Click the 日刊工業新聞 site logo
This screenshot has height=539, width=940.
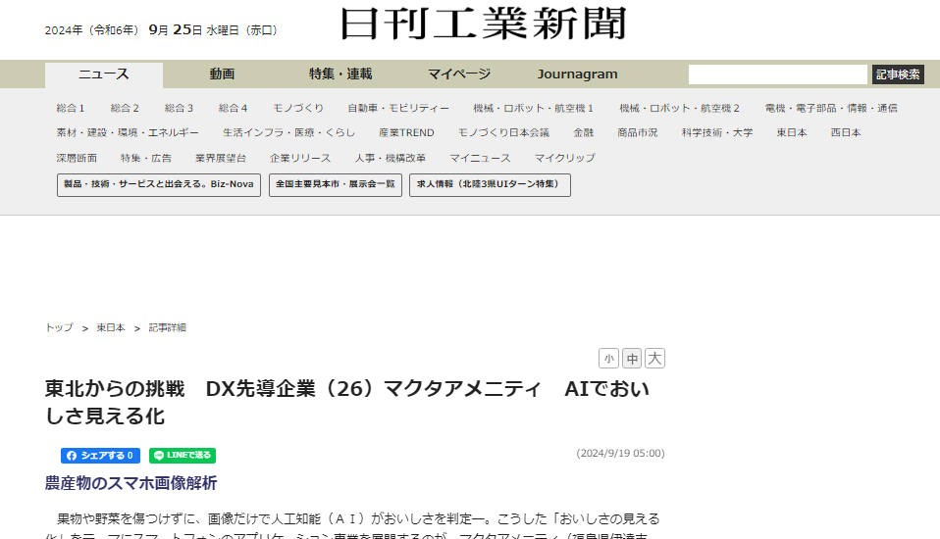pos(483,24)
